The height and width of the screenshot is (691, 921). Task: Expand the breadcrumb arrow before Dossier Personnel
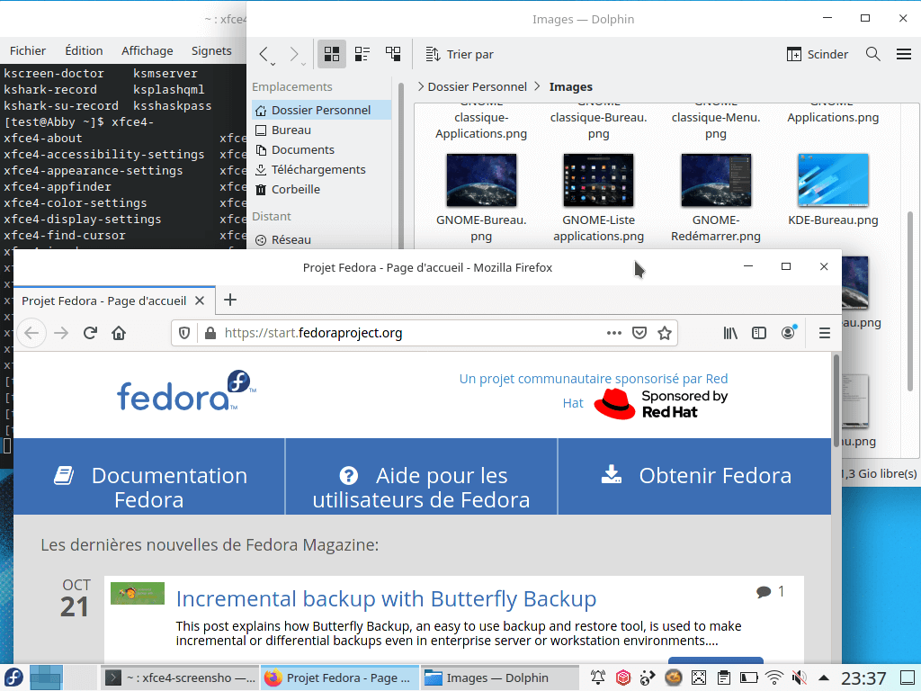(421, 87)
